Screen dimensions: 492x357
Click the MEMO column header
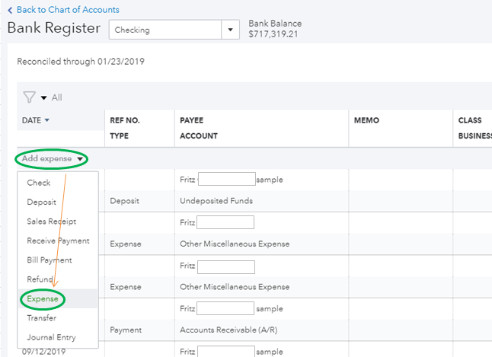click(366, 120)
